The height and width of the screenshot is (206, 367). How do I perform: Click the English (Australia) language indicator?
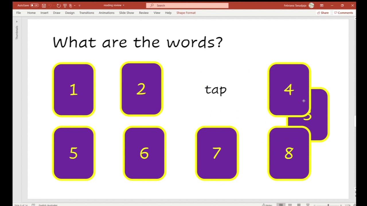[48, 205]
